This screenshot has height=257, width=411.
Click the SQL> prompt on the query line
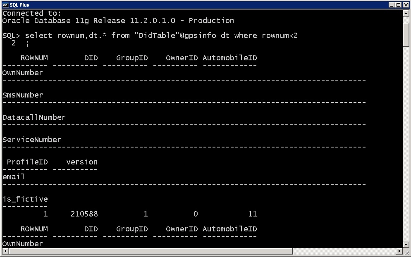[x=11, y=36]
